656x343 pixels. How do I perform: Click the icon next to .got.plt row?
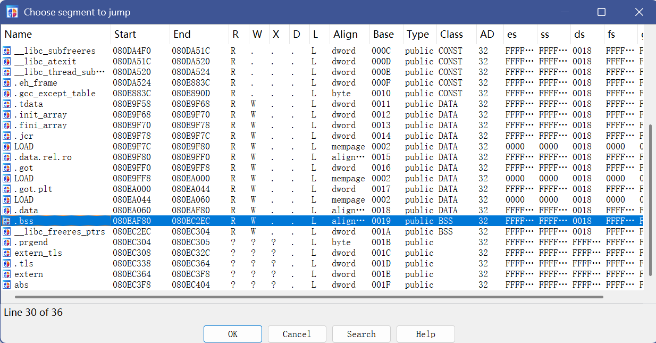(x=7, y=189)
